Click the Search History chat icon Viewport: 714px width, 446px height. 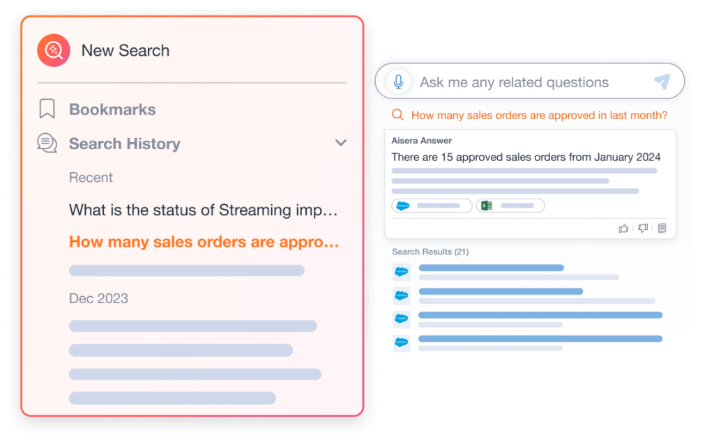coord(46,143)
